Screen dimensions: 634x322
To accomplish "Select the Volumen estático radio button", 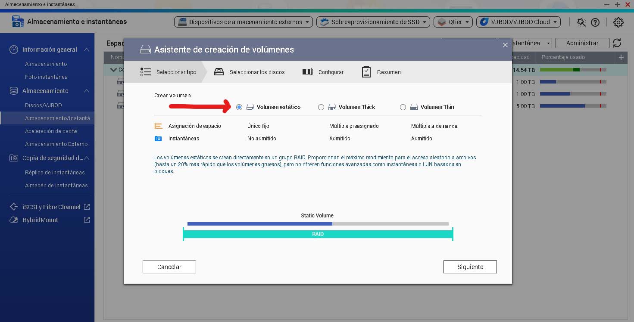I will tap(239, 107).
